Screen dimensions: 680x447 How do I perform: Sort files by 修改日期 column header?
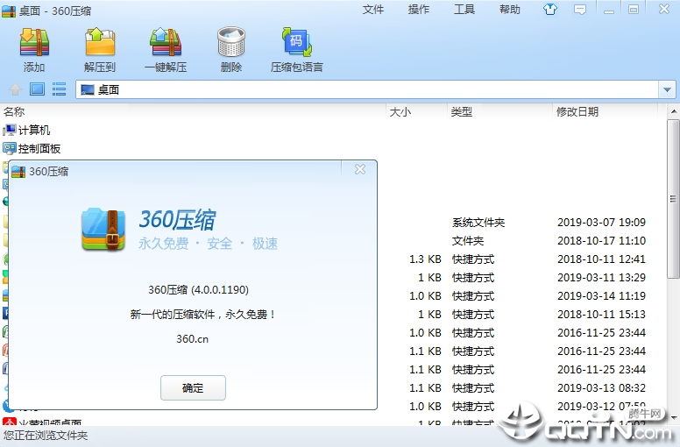click(577, 111)
